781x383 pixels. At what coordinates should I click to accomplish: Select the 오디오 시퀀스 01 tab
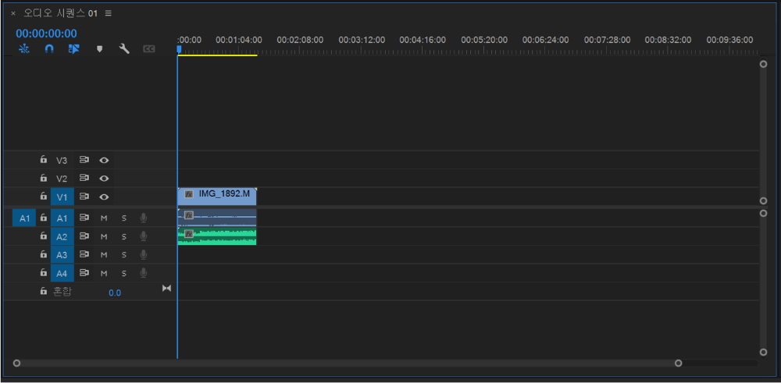click(60, 13)
